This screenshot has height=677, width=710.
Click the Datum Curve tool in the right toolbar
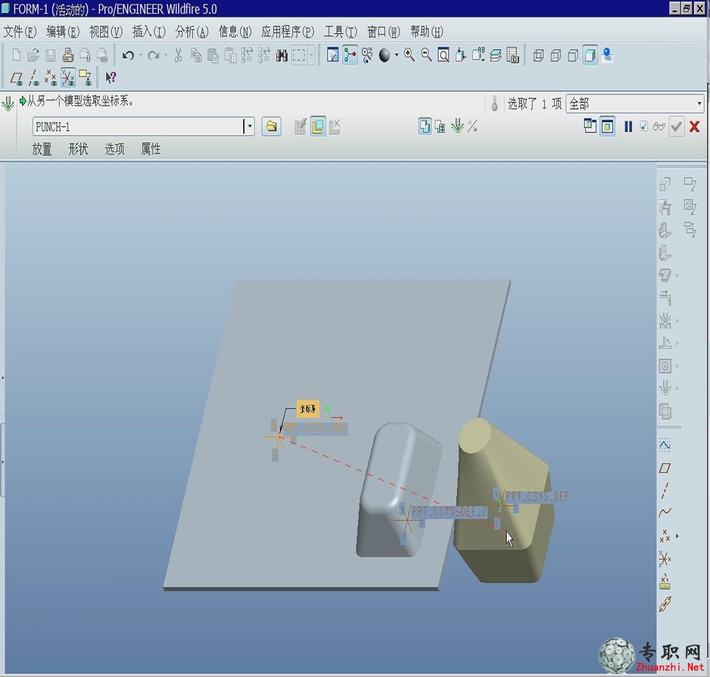tap(665, 512)
